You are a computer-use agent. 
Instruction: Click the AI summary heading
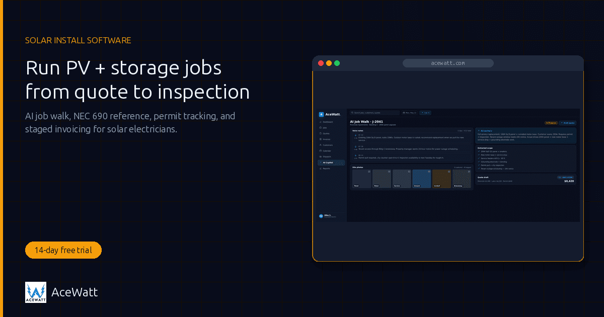tap(486, 131)
